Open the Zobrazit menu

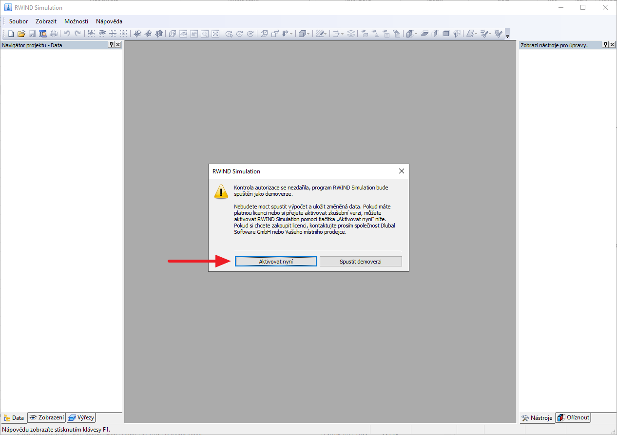tap(46, 21)
